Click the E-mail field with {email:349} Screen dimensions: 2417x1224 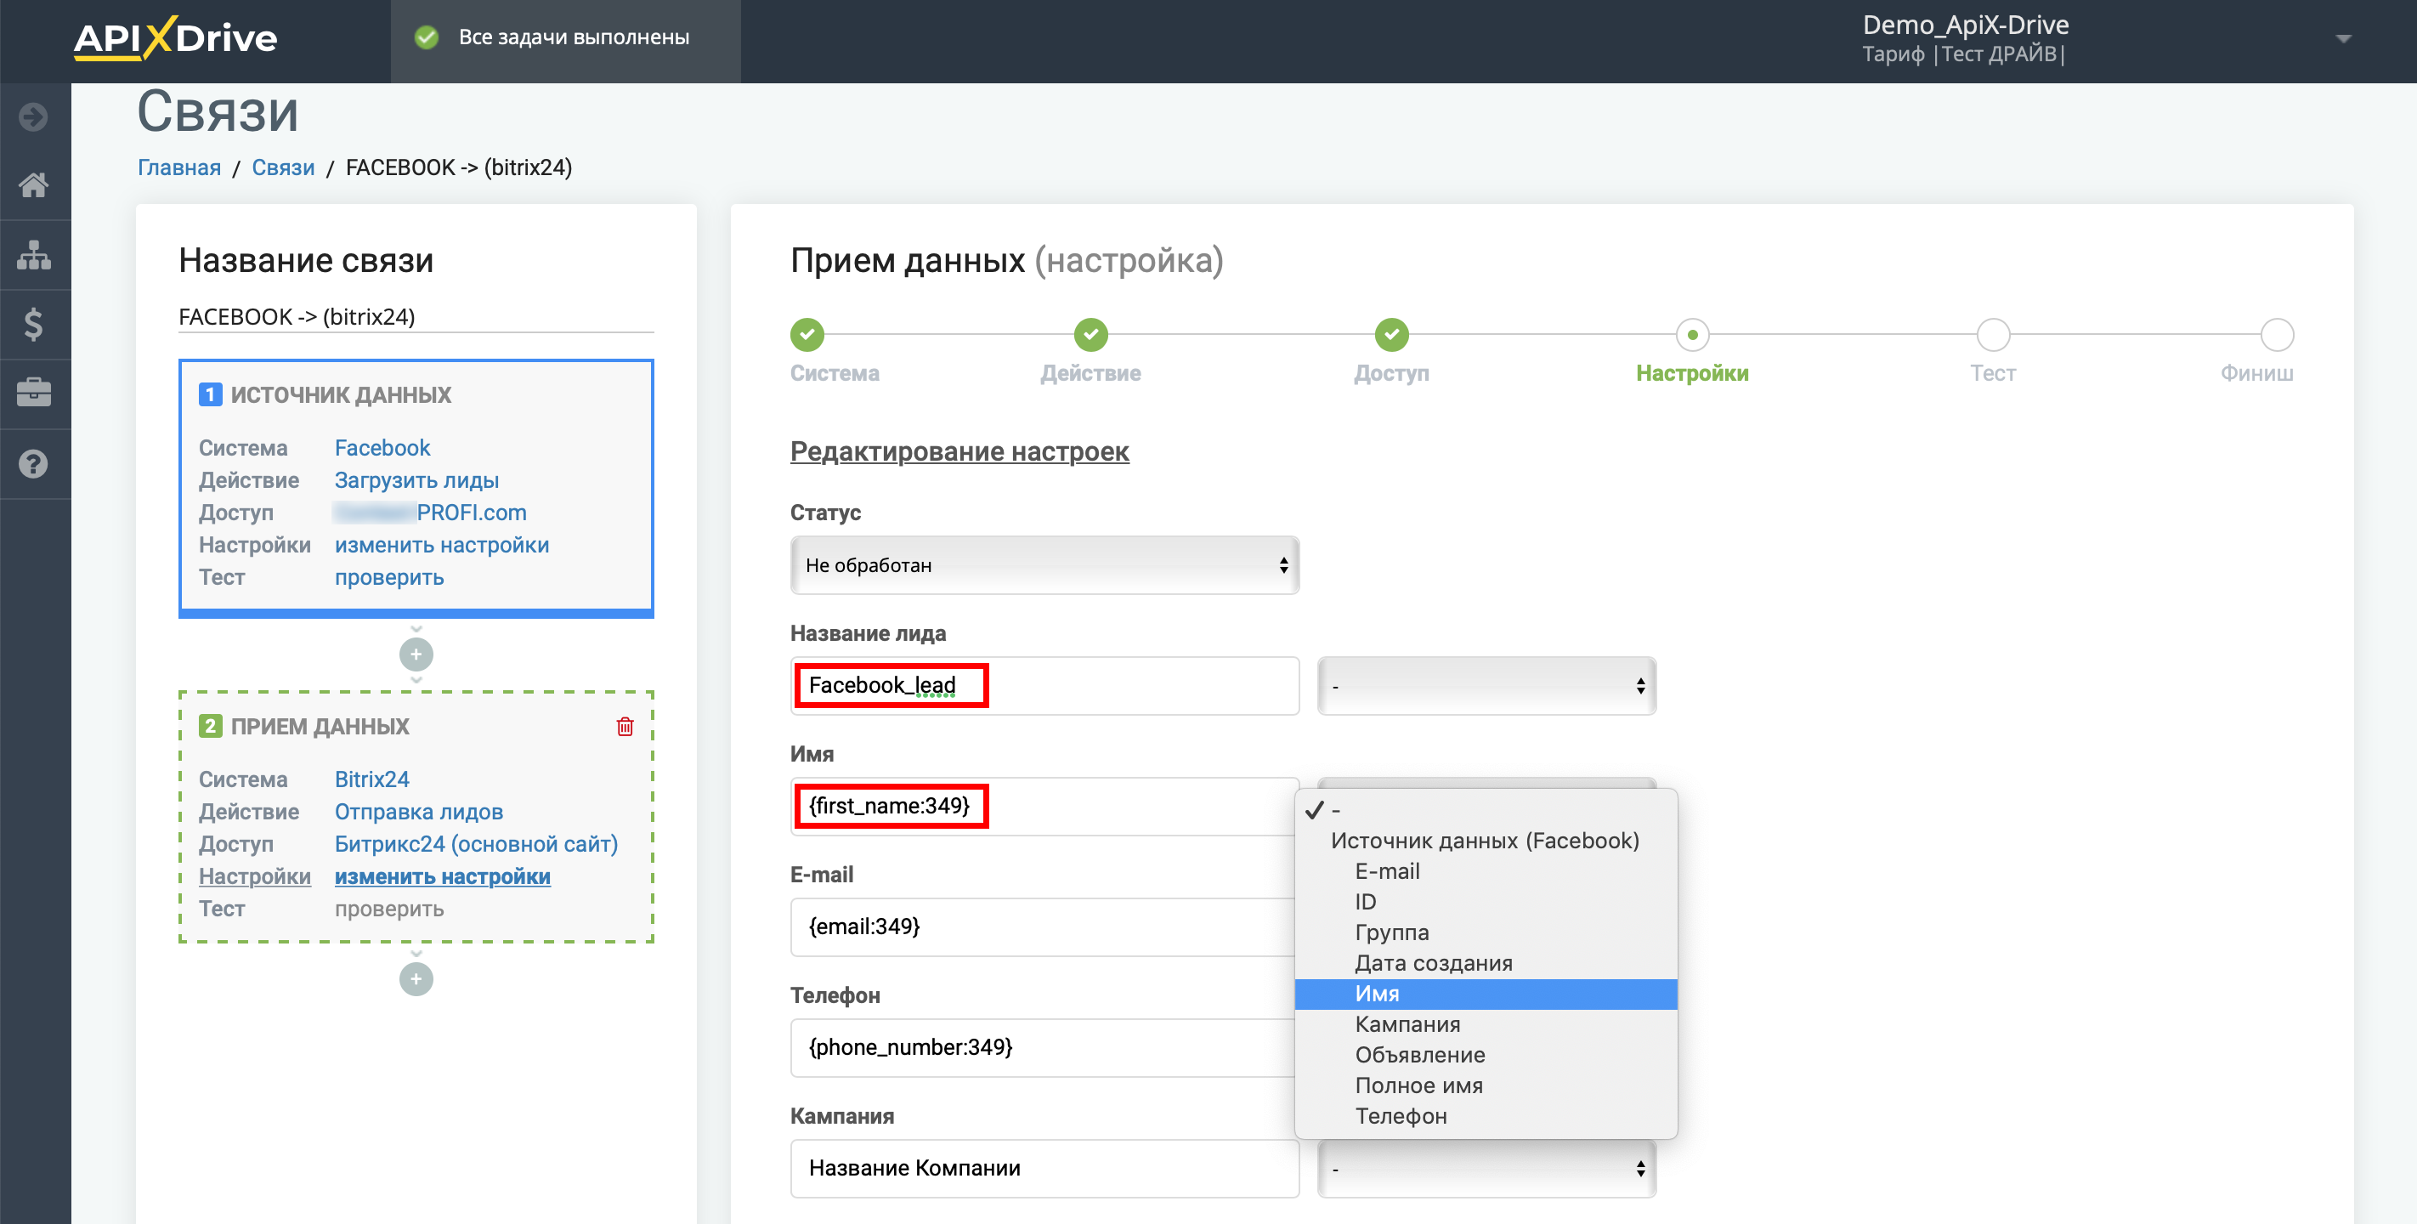(1044, 927)
